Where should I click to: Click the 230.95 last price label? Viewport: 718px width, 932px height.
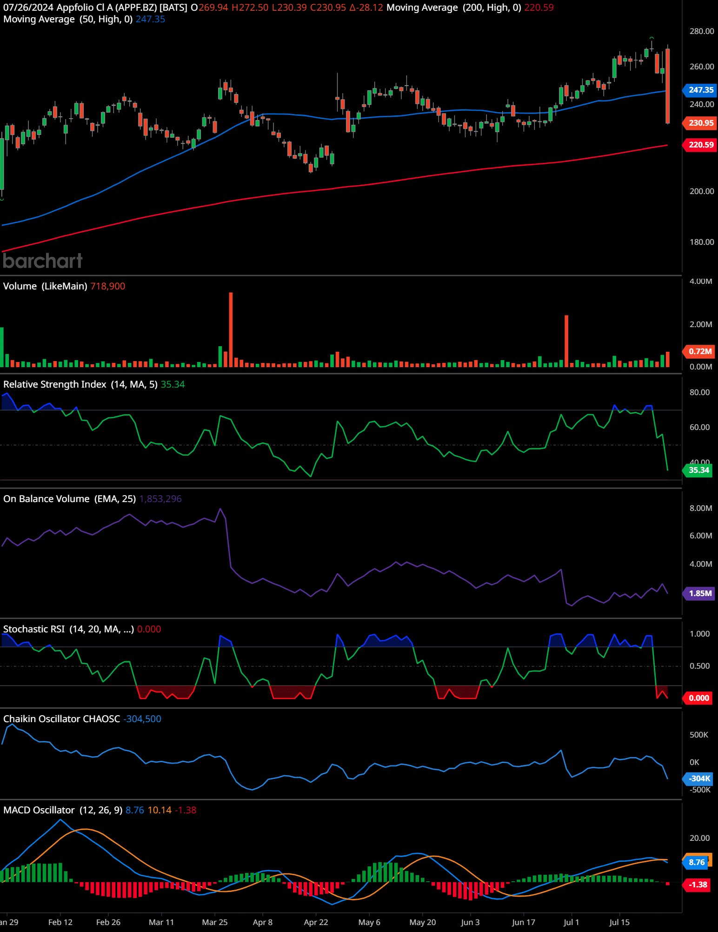click(x=700, y=123)
